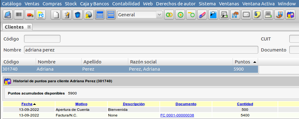299x119 pixels.
Task: Click the Nombre field containing adriana perez
Action: click(141, 50)
